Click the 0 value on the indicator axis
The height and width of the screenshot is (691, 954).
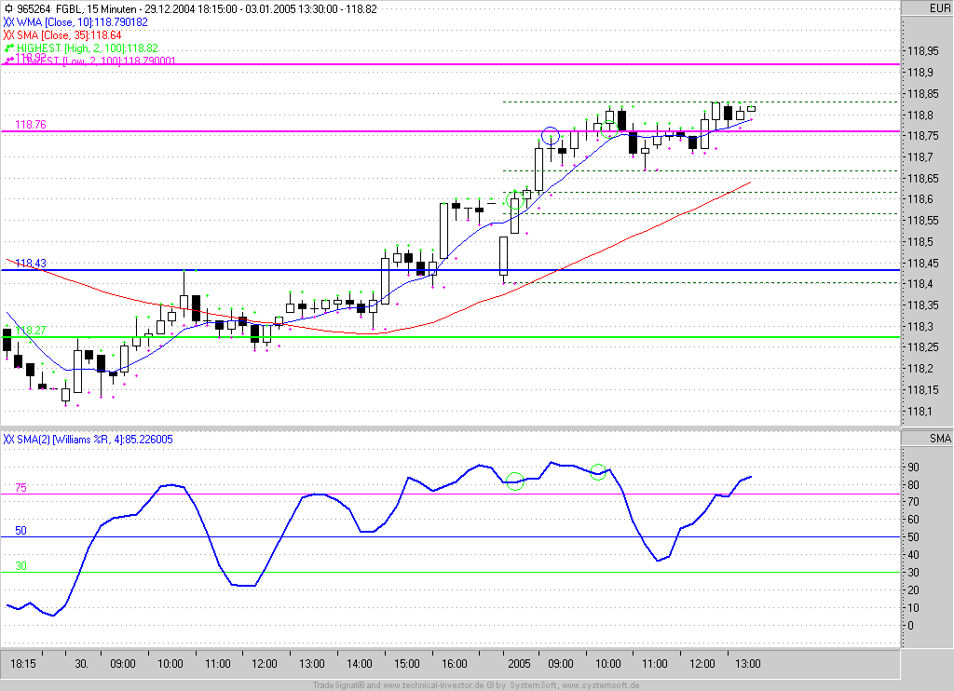point(910,625)
